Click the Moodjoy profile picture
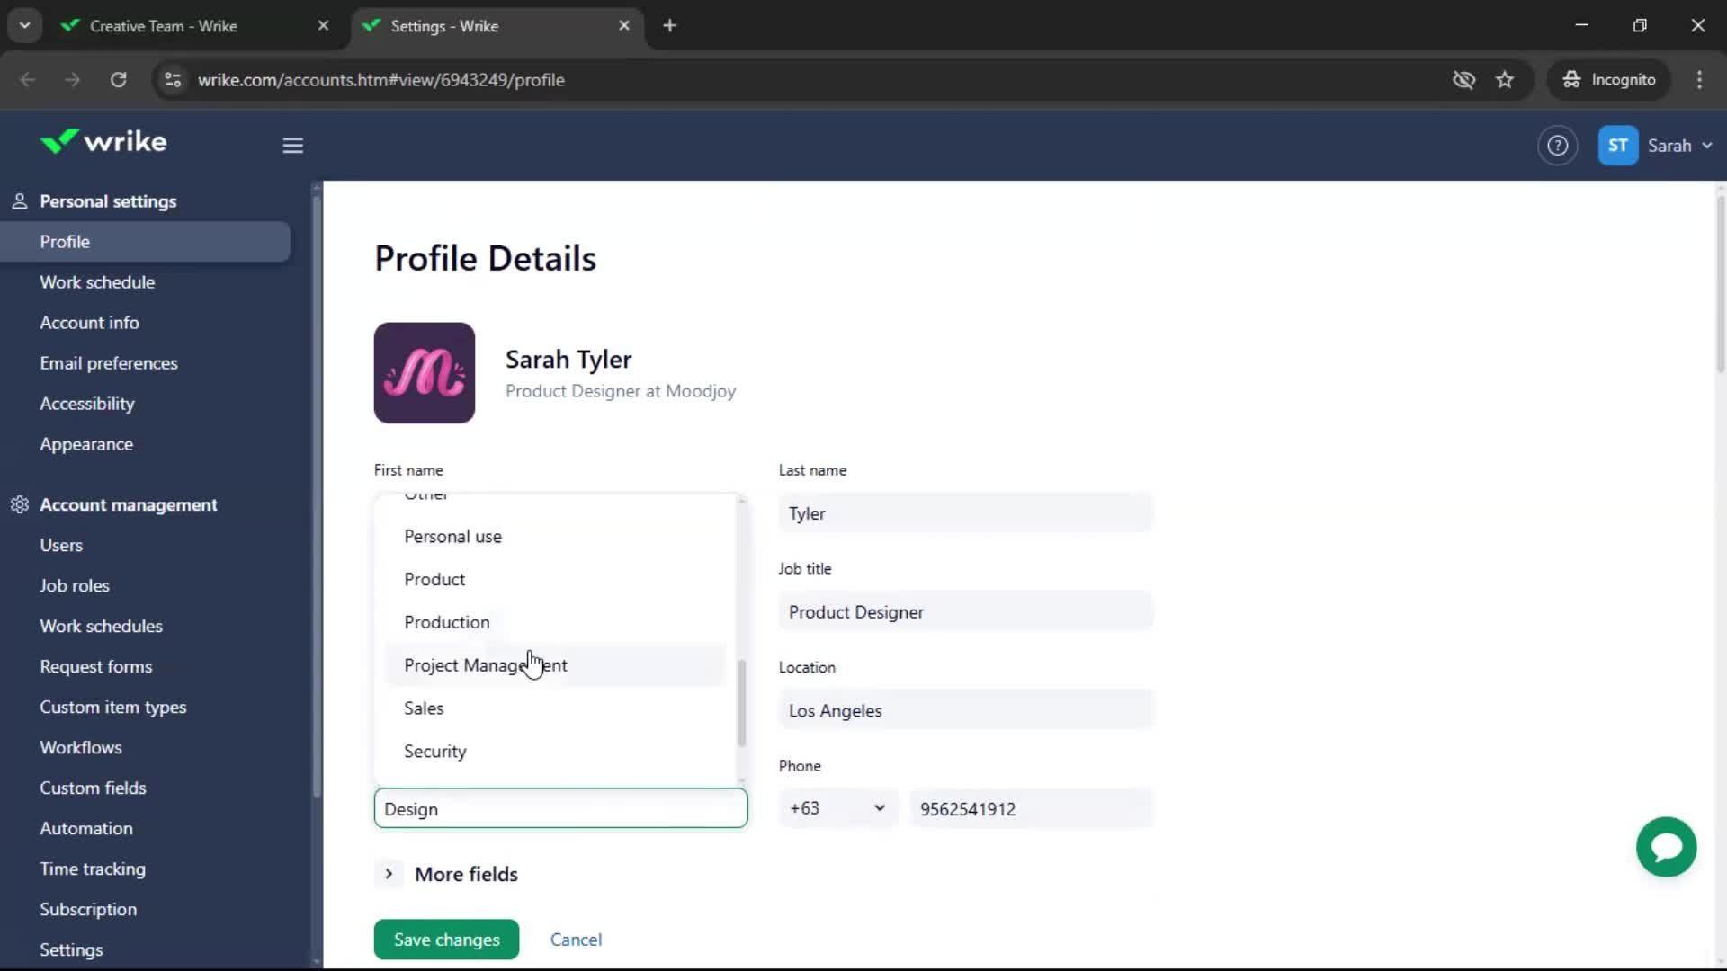Image resolution: width=1727 pixels, height=971 pixels. 425,373
